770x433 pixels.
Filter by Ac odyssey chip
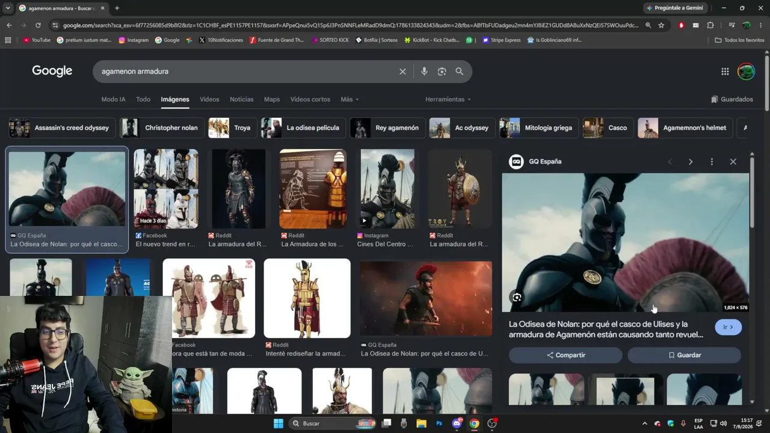pyautogui.click(x=461, y=128)
